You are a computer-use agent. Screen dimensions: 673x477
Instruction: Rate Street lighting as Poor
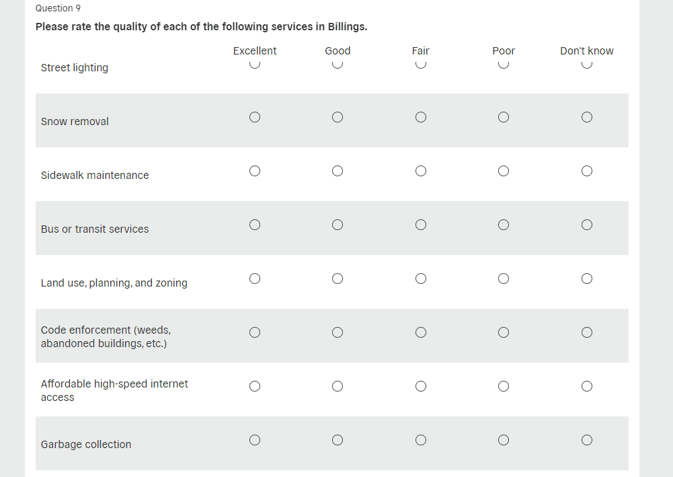point(504,64)
